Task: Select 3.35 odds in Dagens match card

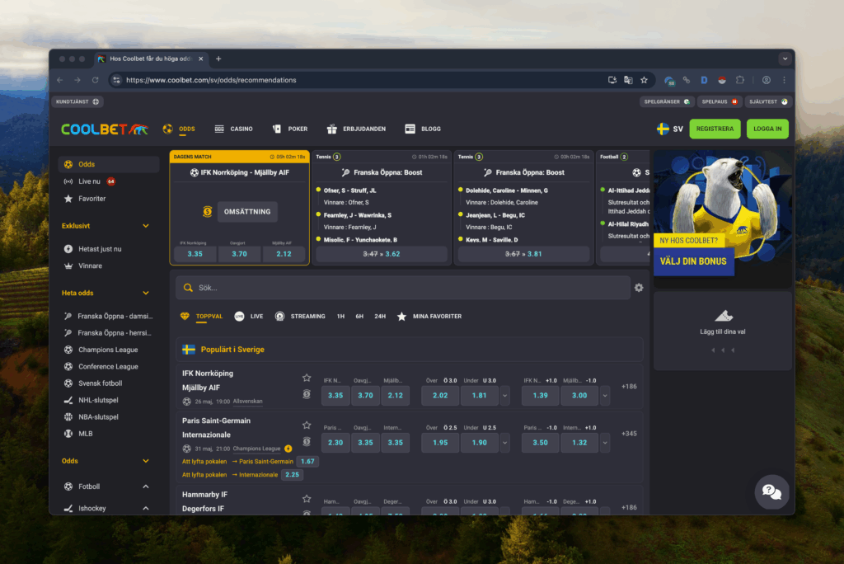Action: coord(195,254)
